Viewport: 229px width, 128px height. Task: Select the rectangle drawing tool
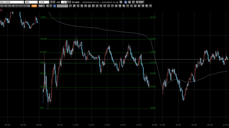[x=108, y=6]
